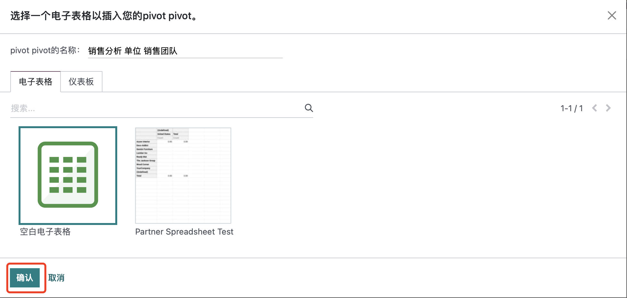Select the green blank spreadsheet icon
The height and width of the screenshot is (298, 627).
[x=68, y=175]
